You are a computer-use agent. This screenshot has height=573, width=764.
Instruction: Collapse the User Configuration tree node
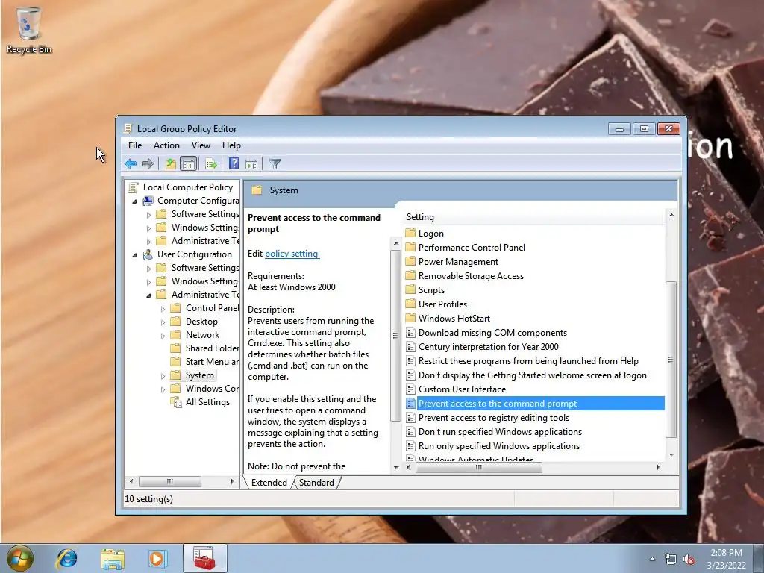[134, 255]
